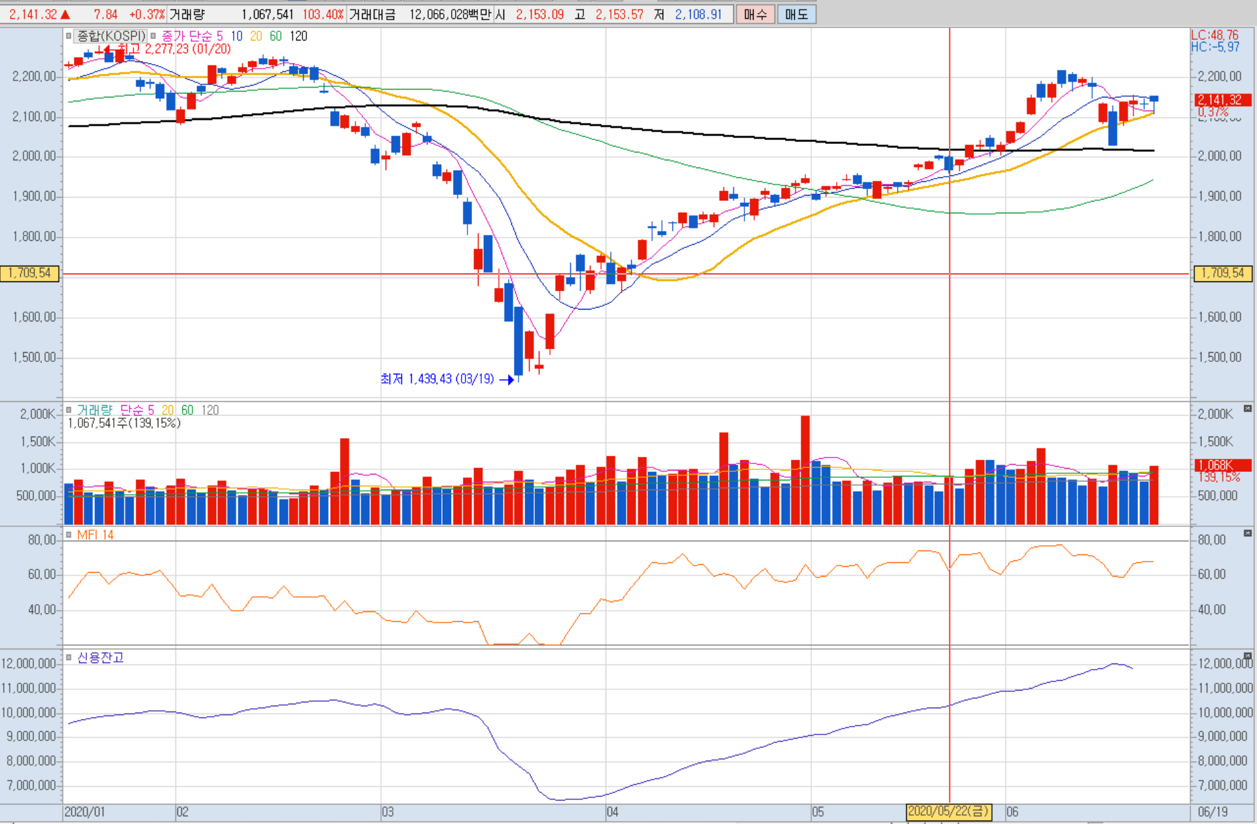The width and height of the screenshot is (1257, 824).
Task: Open the 신용잔고 indicator label
Action: pos(100,657)
